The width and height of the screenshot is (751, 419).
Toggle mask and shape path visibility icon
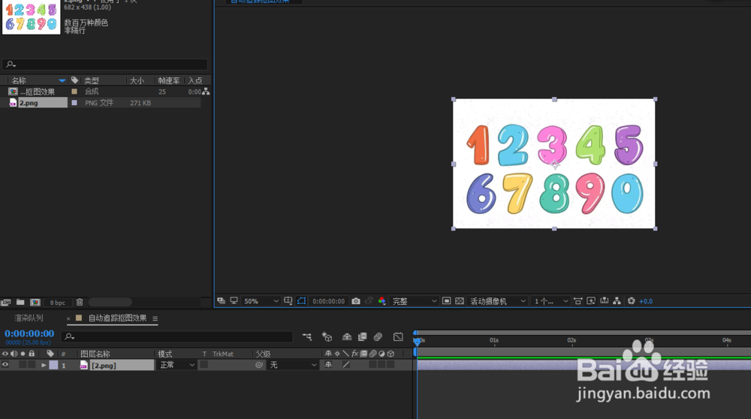(301, 300)
